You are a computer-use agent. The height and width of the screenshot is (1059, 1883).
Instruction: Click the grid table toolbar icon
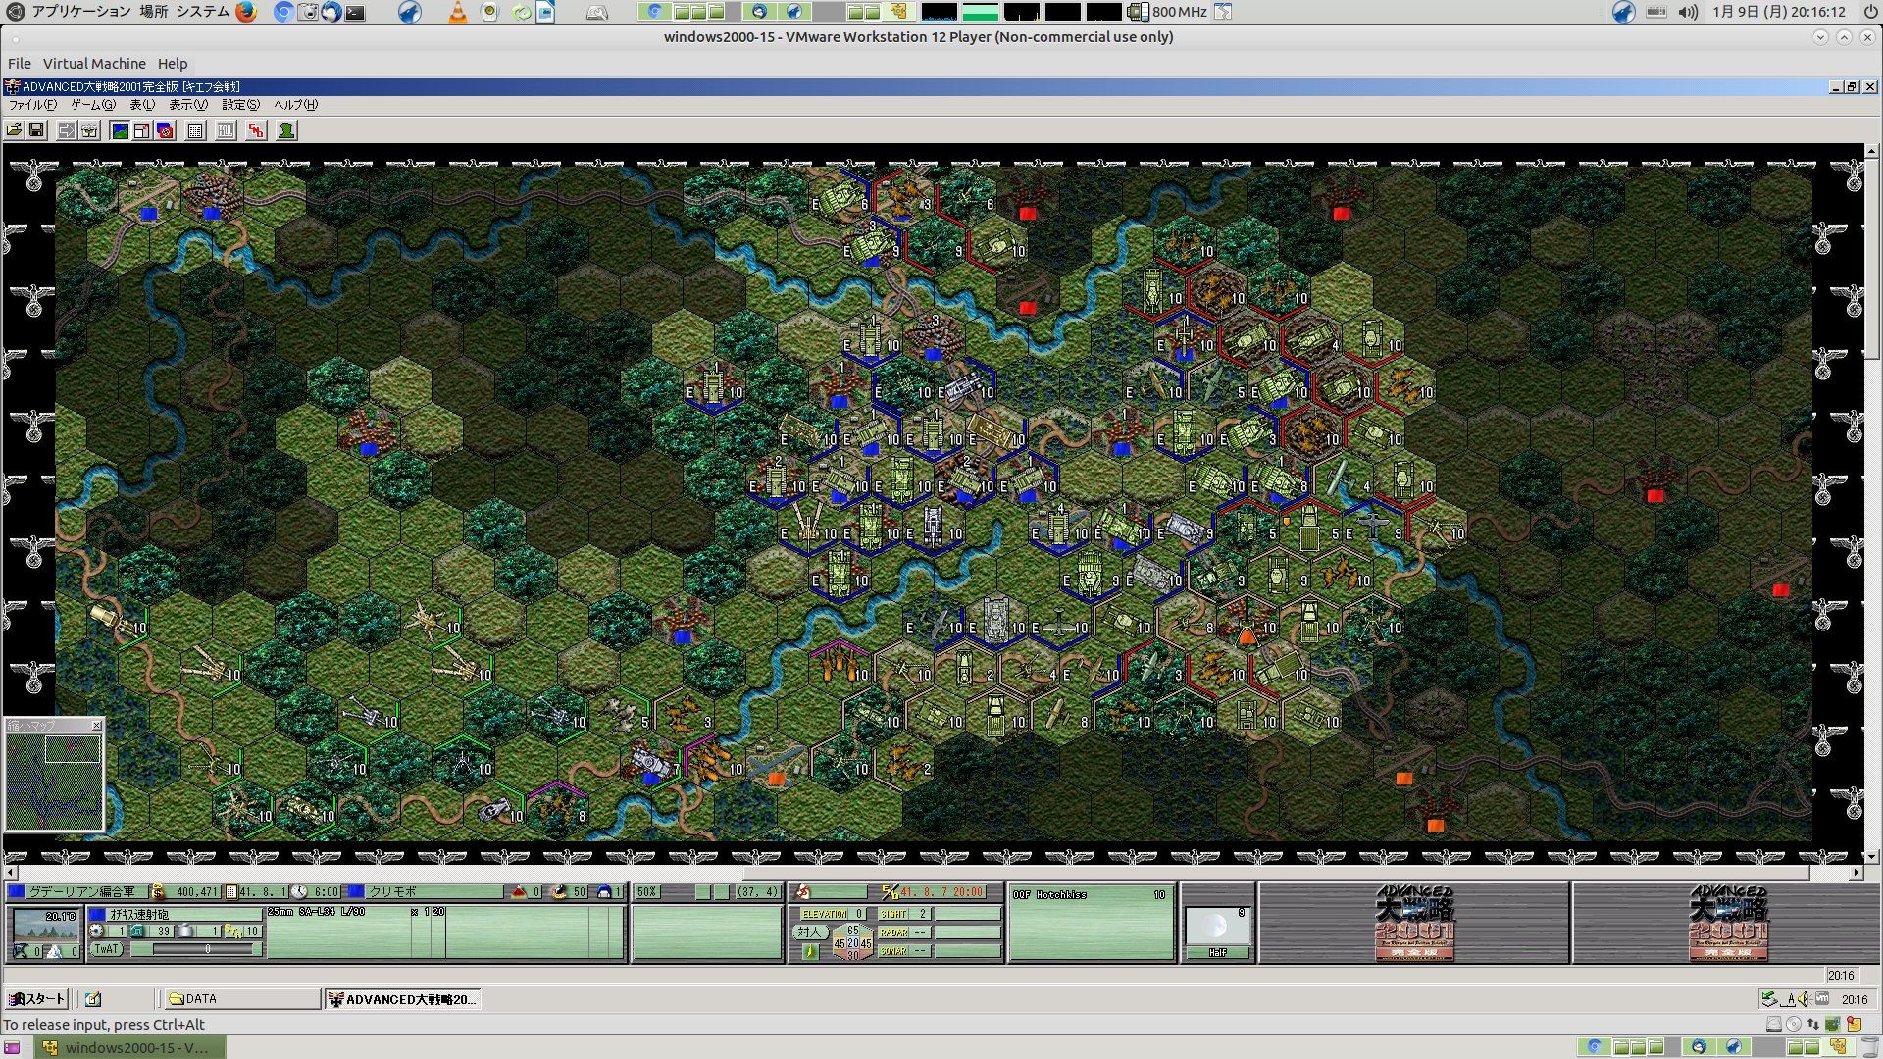click(195, 130)
